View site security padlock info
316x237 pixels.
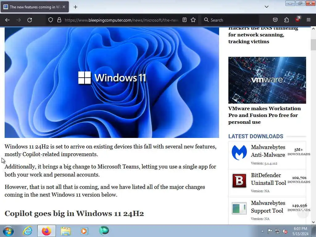[59, 20]
